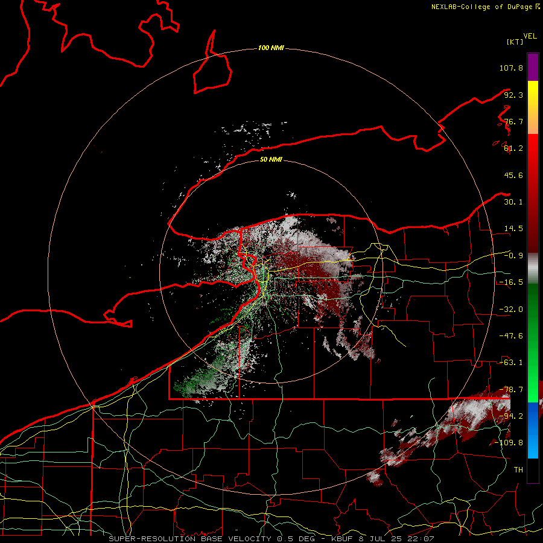
Task: Click the 14.5 velocity scale value
Action: (513, 229)
